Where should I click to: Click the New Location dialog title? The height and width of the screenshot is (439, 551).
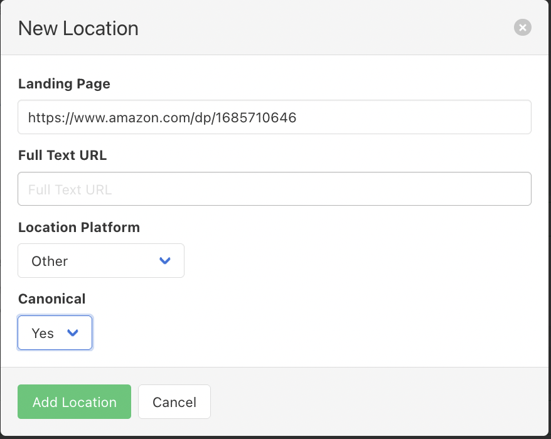click(x=78, y=28)
